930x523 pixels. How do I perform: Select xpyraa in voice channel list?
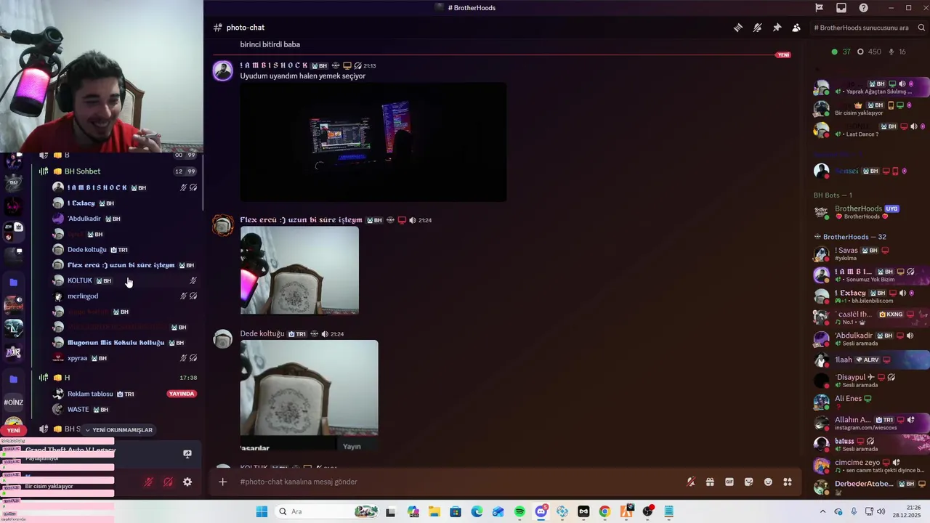pyautogui.click(x=125, y=358)
